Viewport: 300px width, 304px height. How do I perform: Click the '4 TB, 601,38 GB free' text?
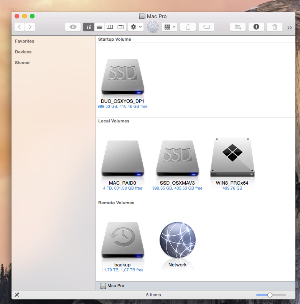pos(123,188)
